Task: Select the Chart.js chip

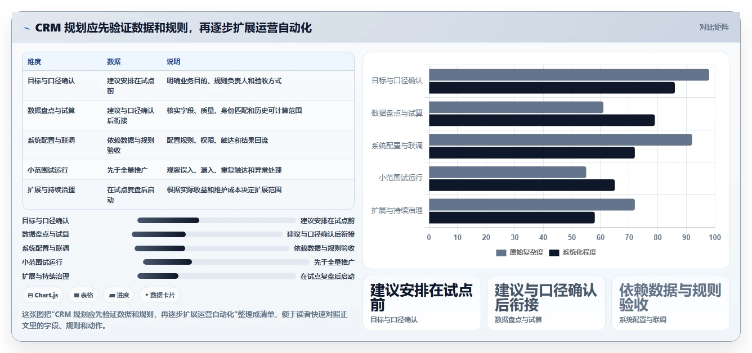Action: pos(43,295)
